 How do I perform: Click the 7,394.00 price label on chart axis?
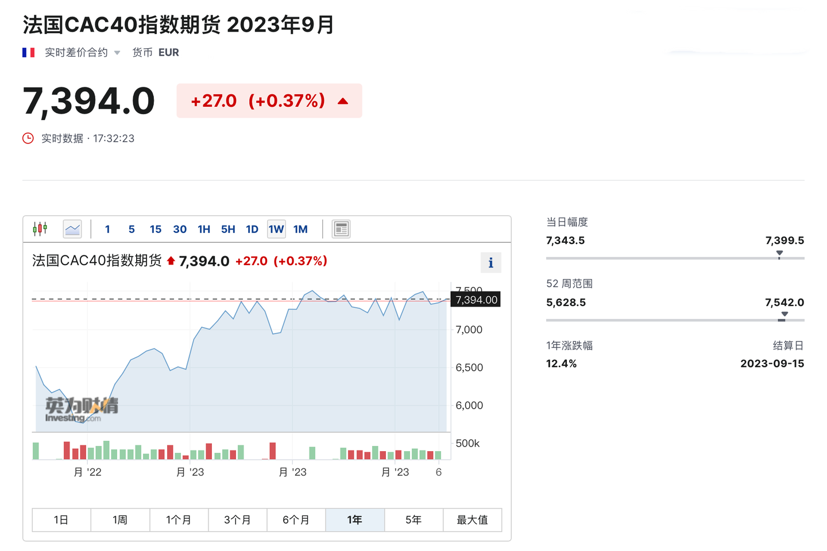pyautogui.click(x=476, y=299)
